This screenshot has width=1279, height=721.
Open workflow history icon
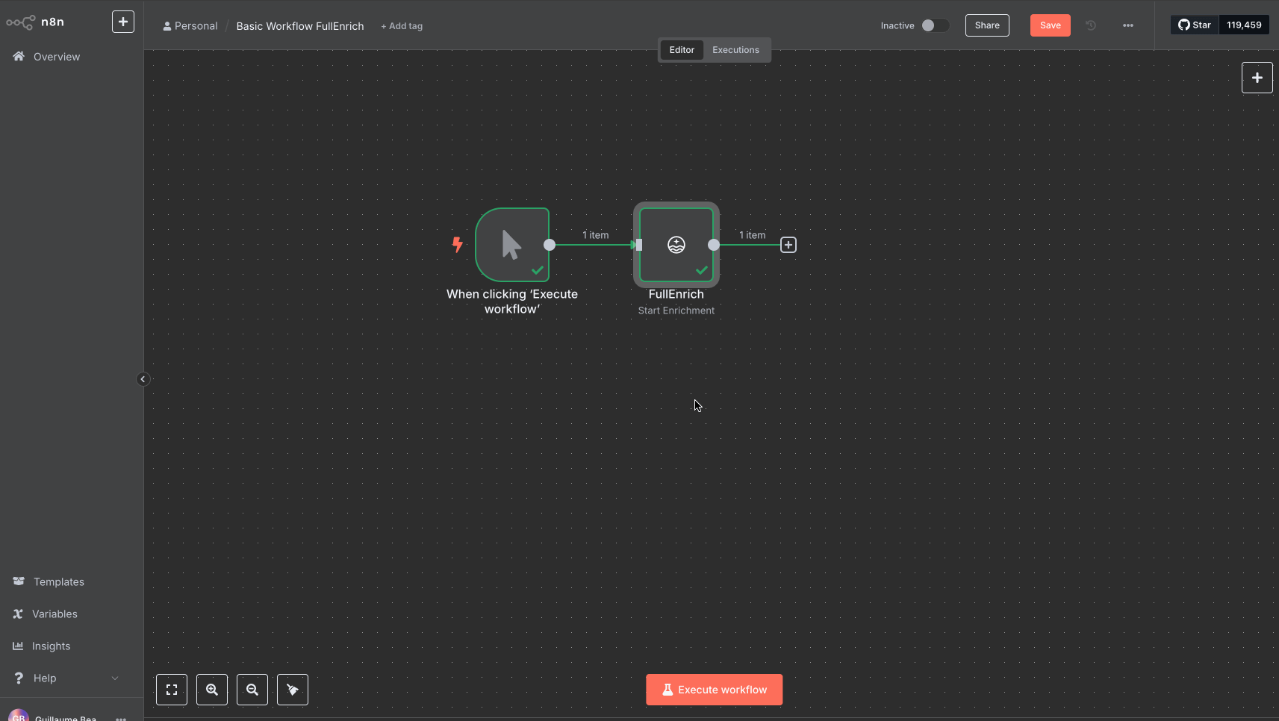point(1091,25)
